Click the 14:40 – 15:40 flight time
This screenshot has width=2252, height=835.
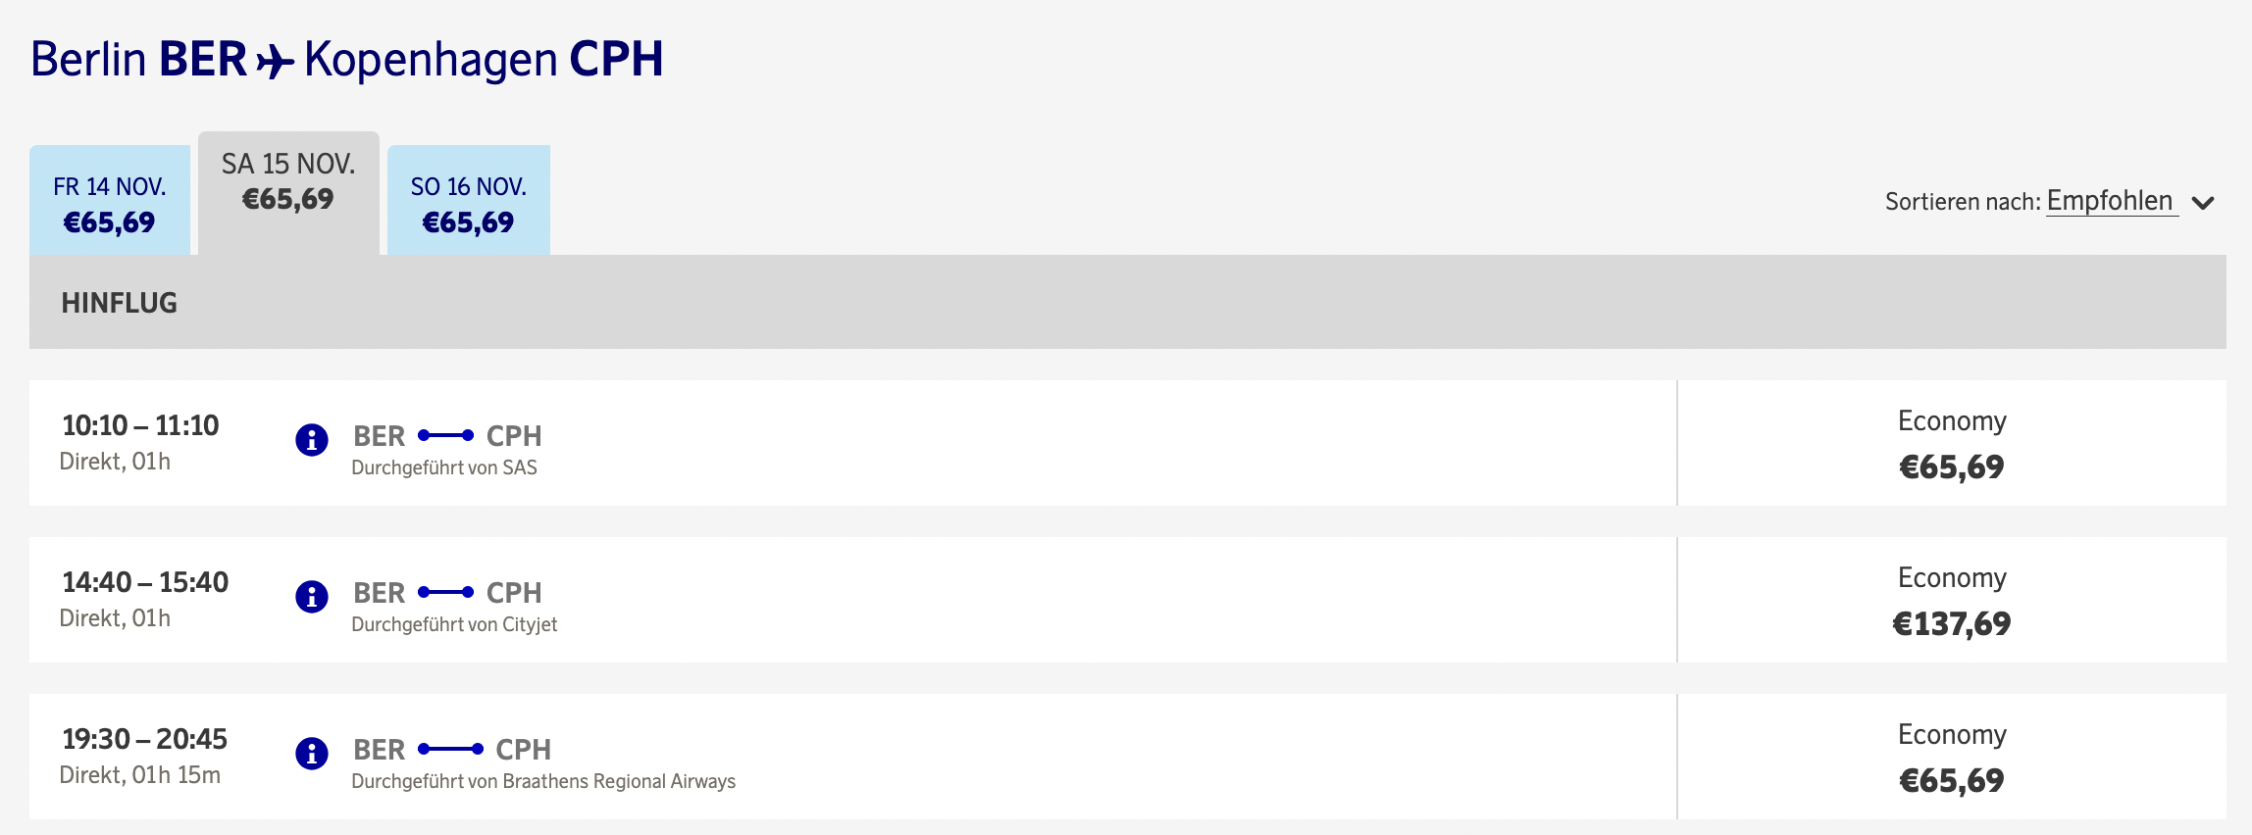pyautogui.click(x=145, y=582)
